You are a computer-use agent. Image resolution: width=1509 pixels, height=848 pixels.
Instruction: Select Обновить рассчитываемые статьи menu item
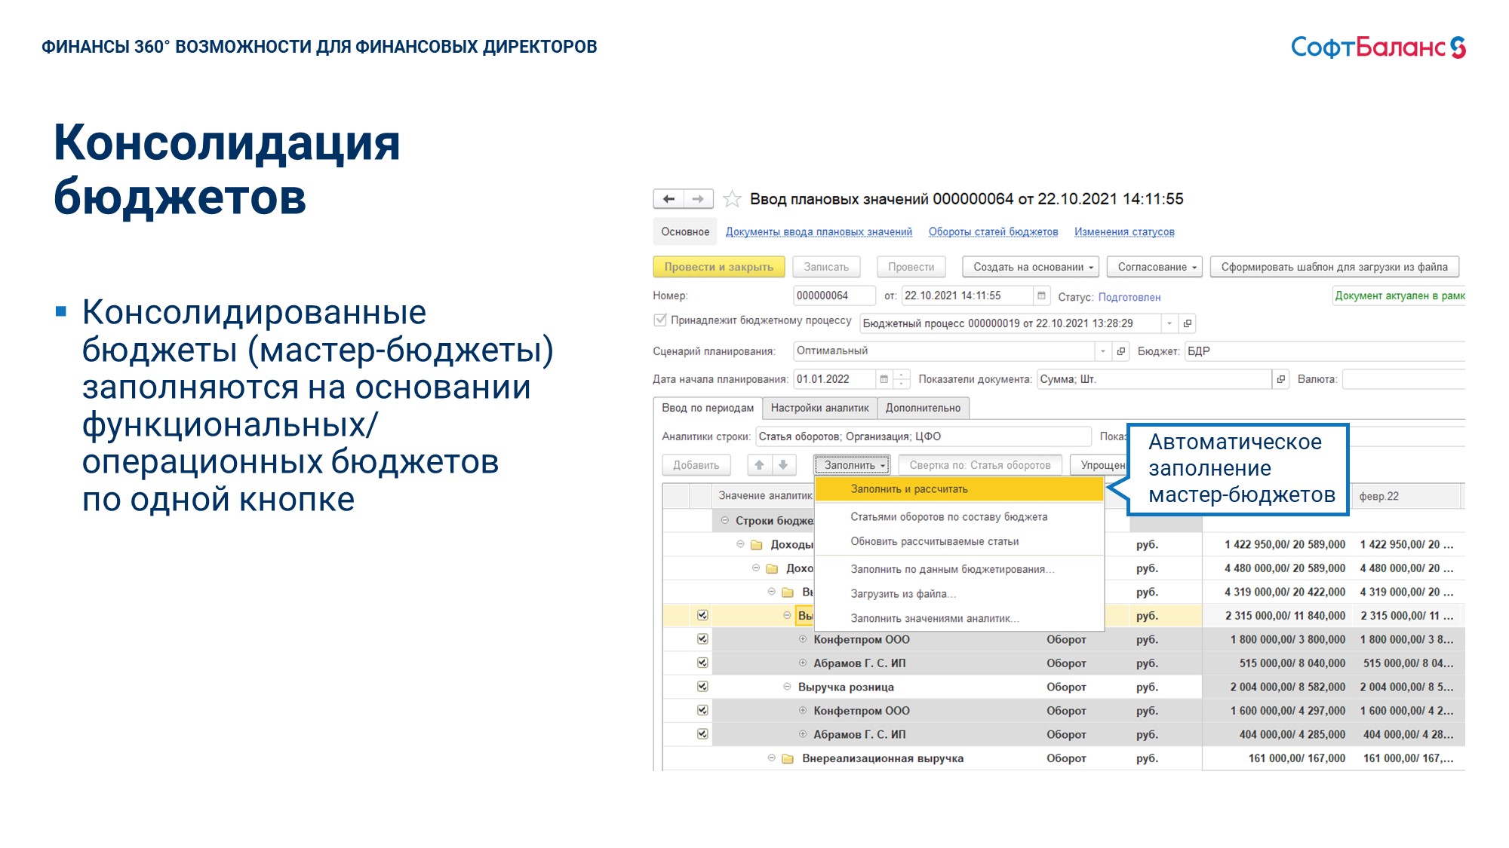[960, 542]
